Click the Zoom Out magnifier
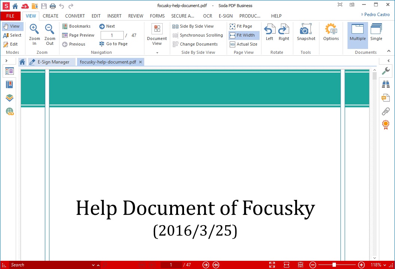Screen dimensions: 395x269 pyautogui.click(x=50, y=35)
